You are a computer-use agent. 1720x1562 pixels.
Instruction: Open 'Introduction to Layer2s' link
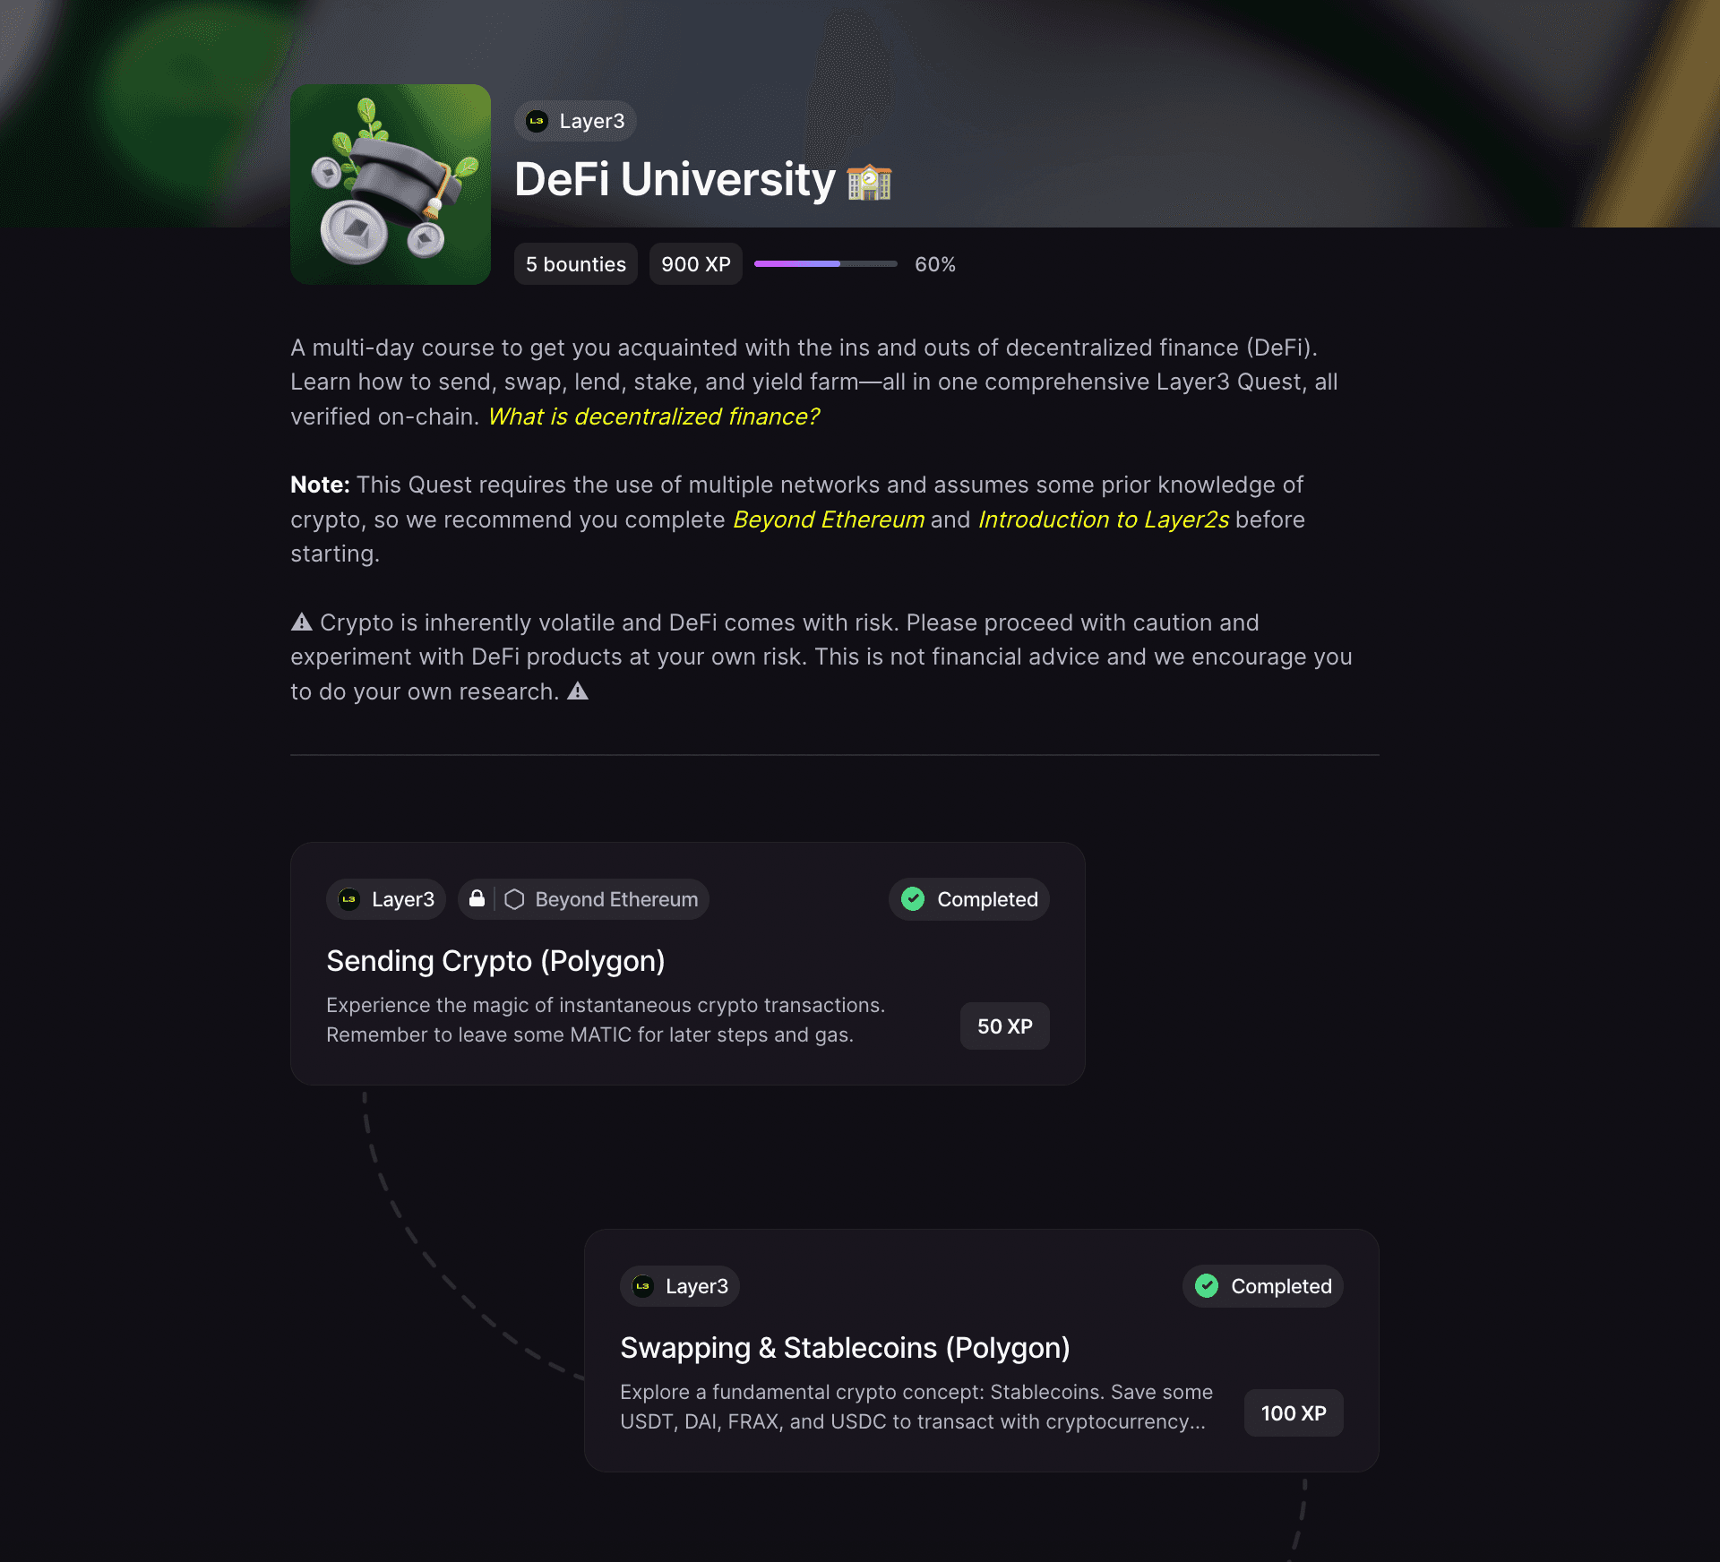click(x=1104, y=519)
